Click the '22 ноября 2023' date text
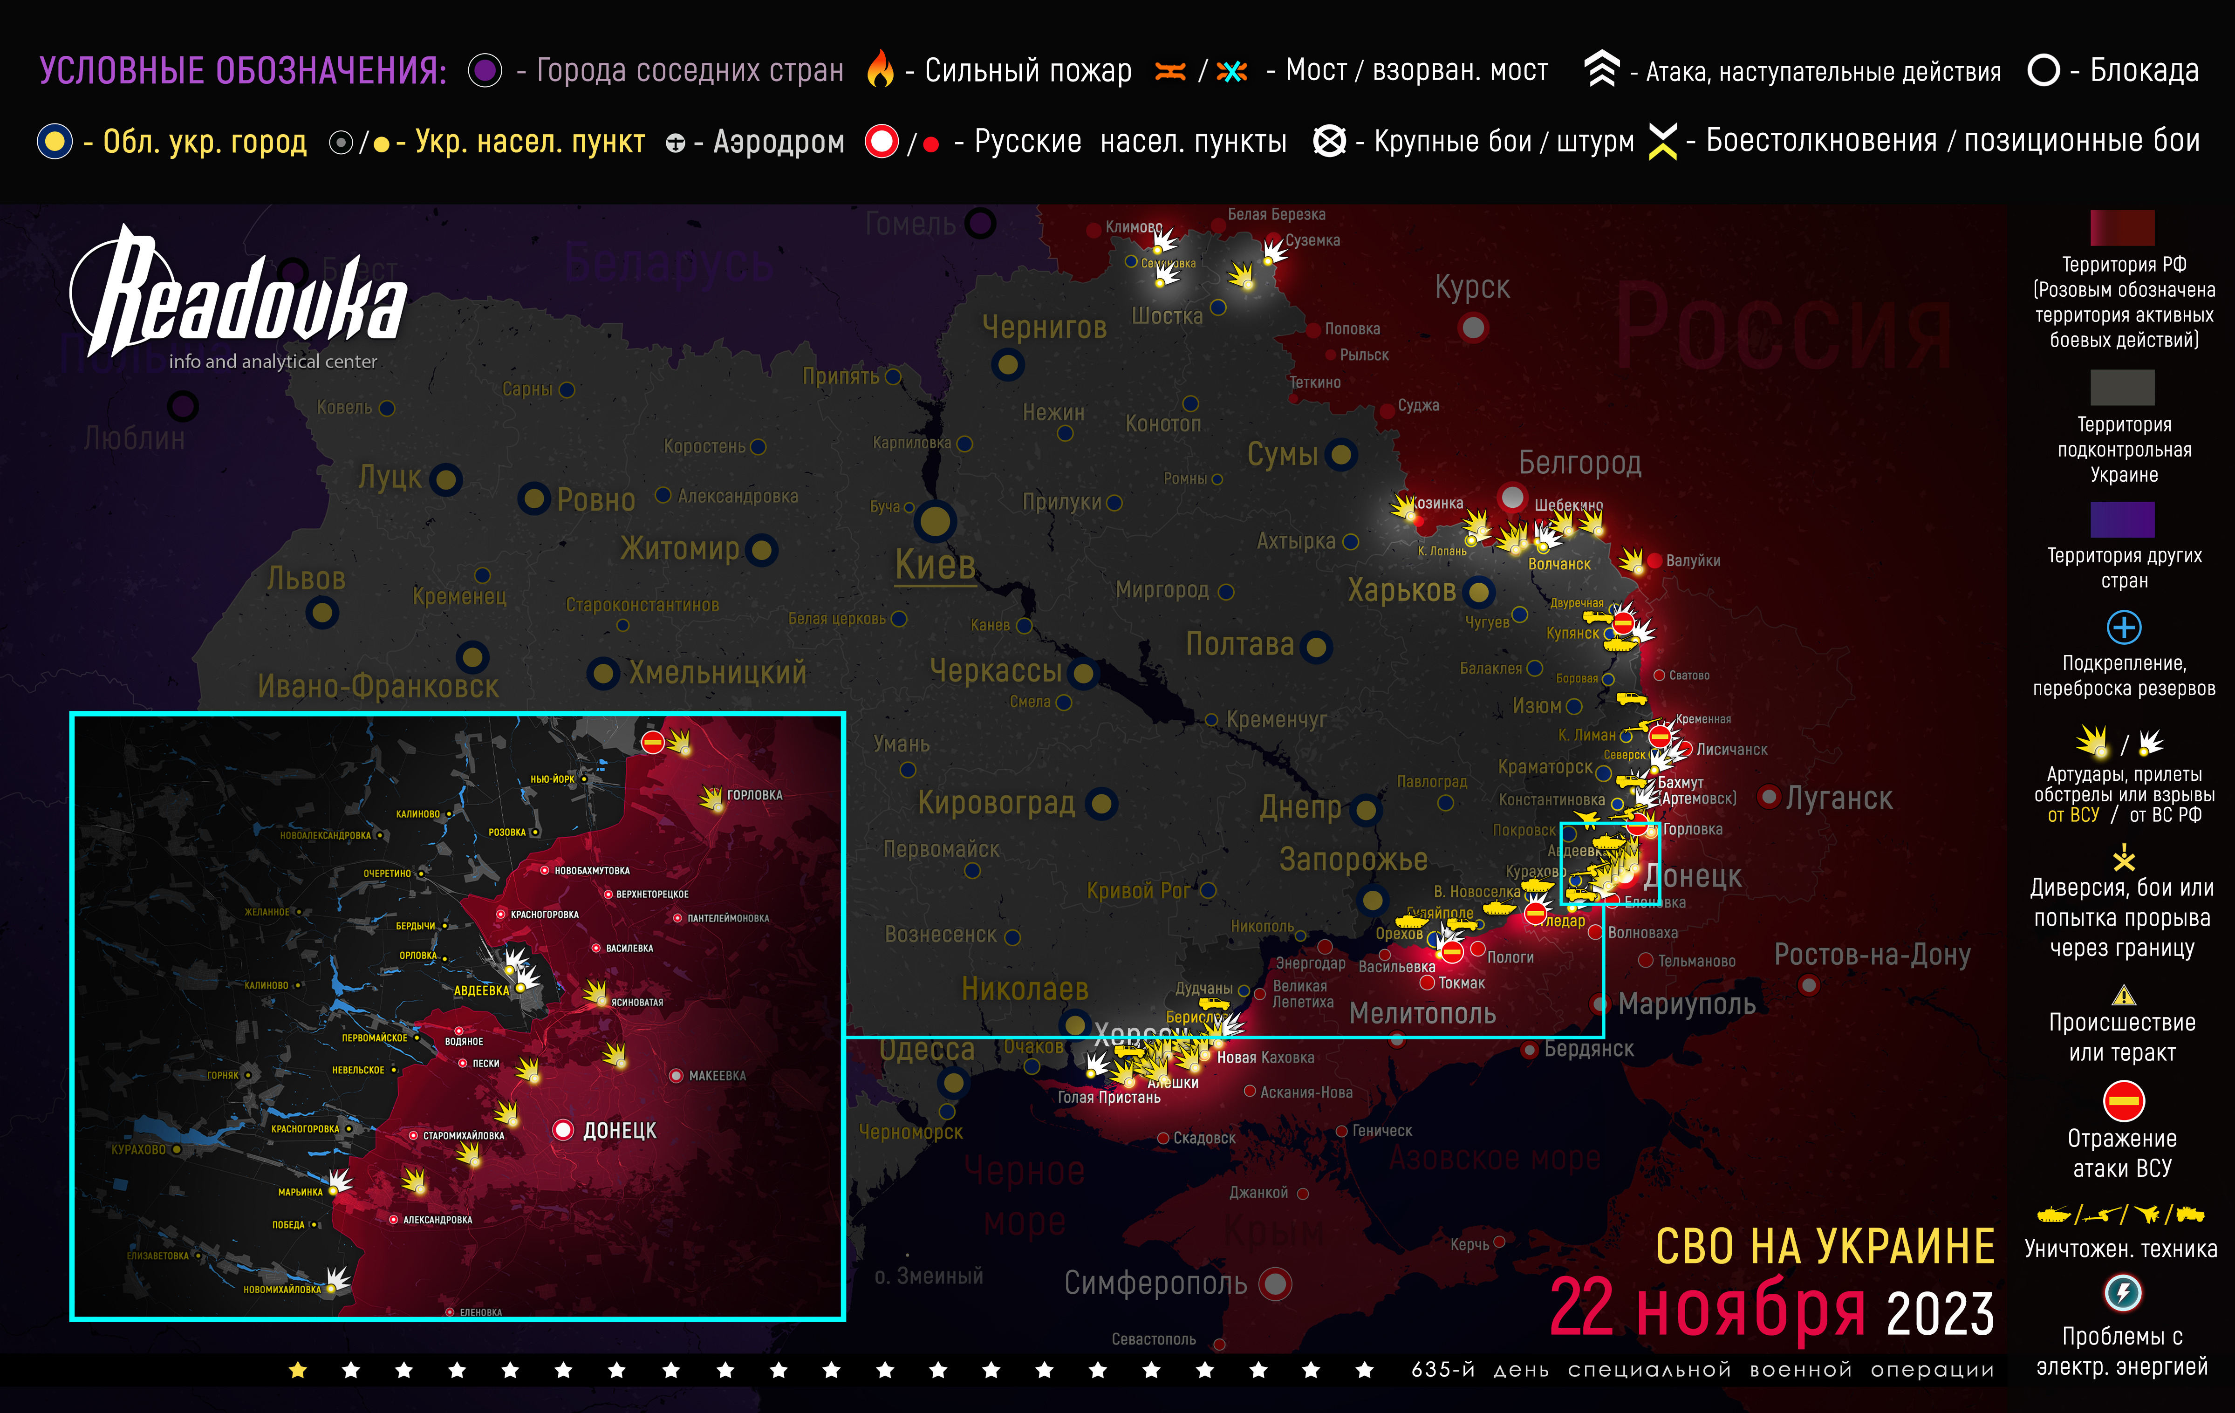This screenshot has height=1413, width=2235. coord(1772,1310)
